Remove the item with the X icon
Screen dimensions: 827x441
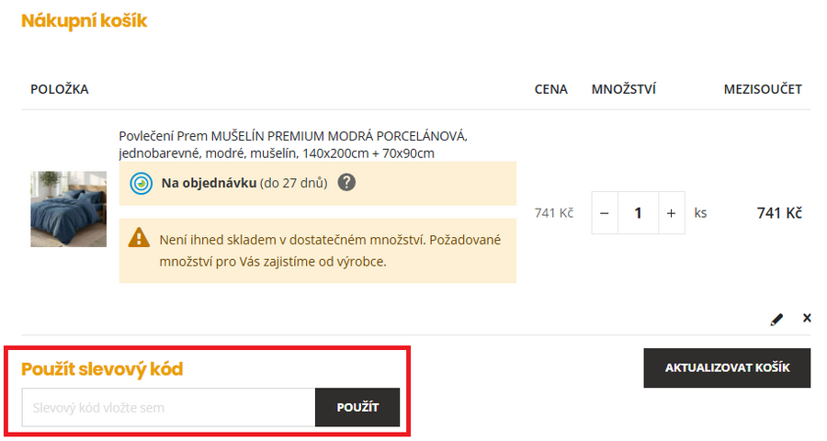807,318
